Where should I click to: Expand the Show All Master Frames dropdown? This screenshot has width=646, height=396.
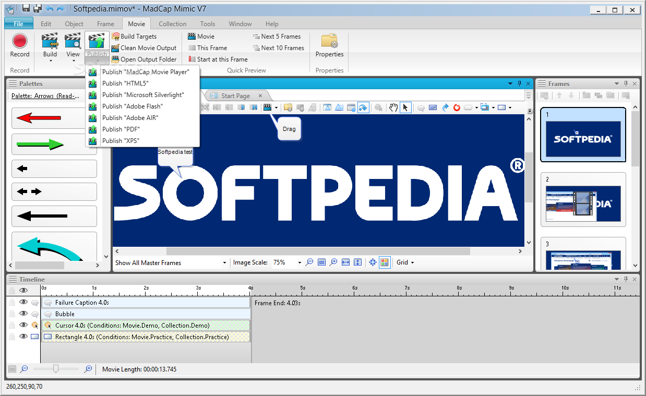224,263
